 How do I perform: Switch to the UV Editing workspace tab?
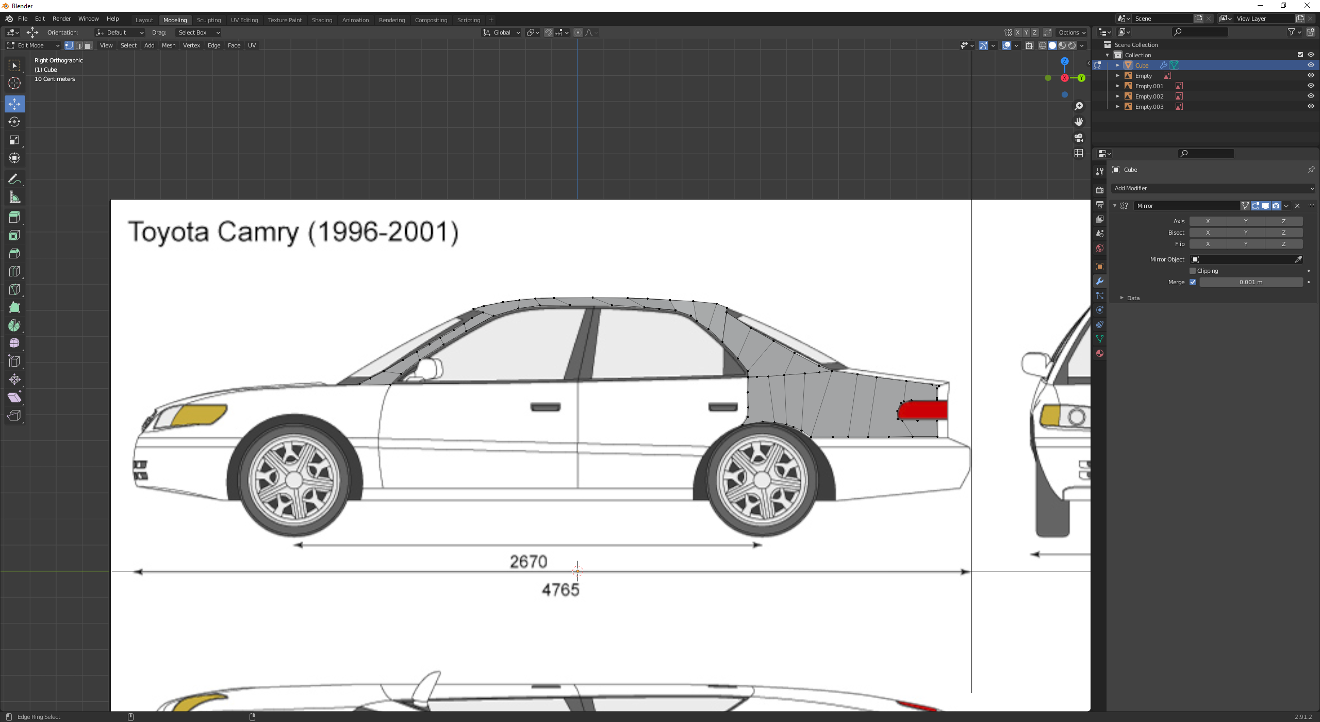click(244, 20)
